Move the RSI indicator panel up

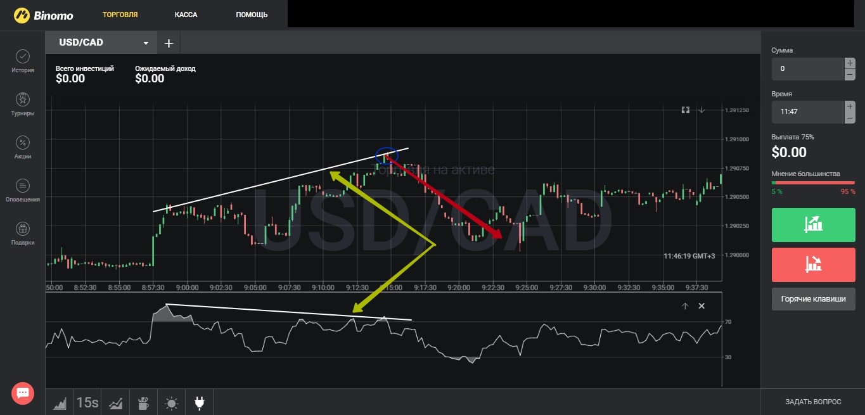click(x=685, y=306)
